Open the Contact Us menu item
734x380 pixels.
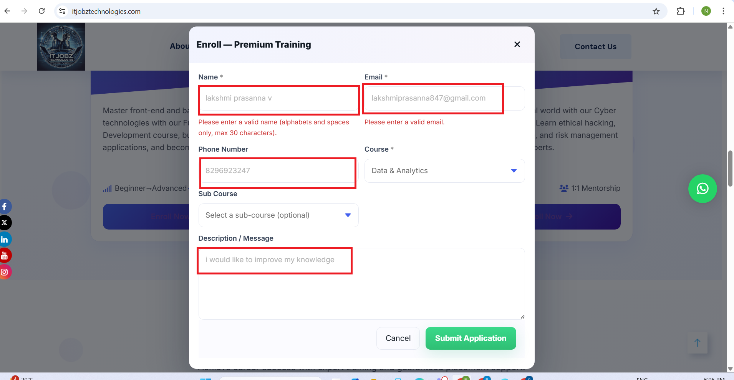(595, 46)
